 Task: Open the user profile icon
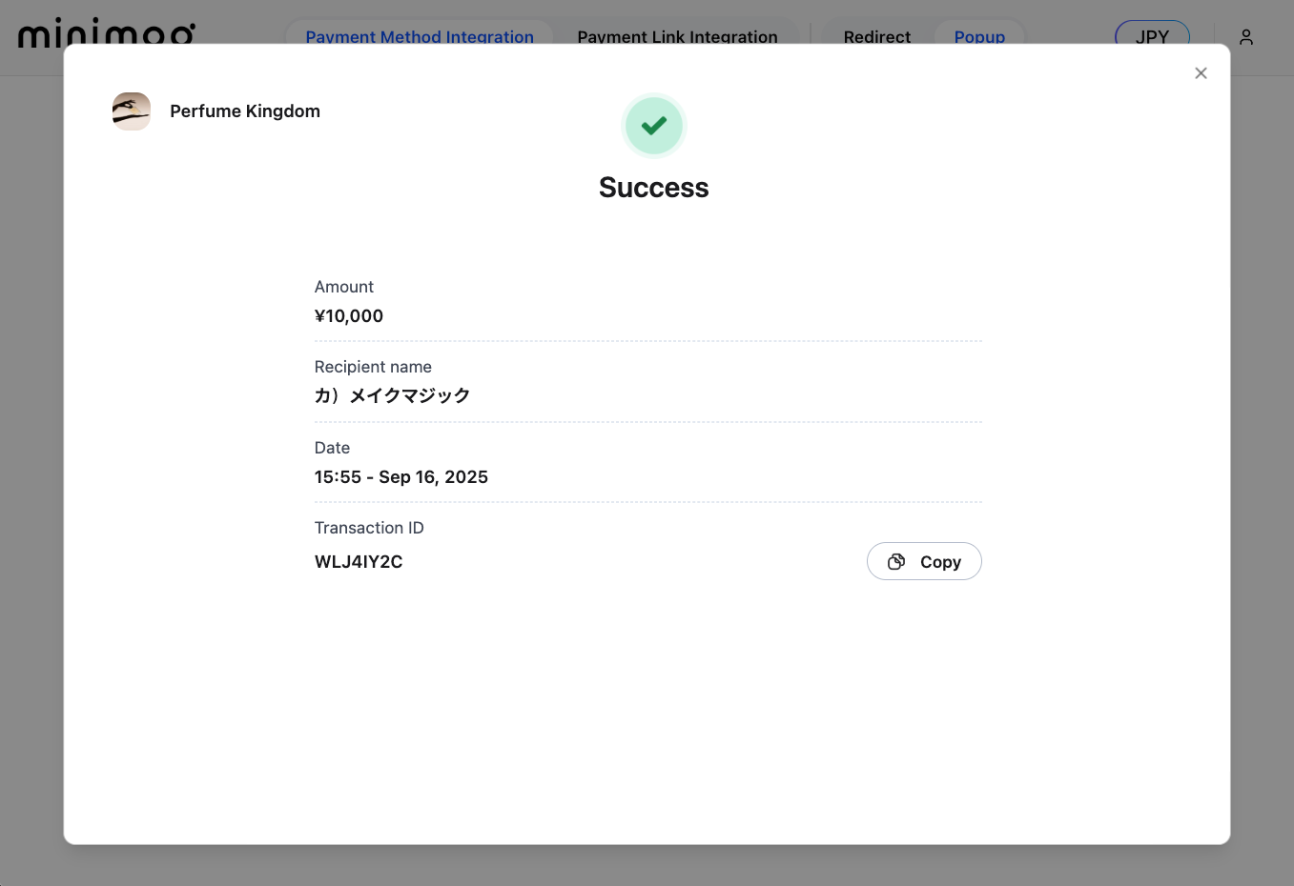click(x=1245, y=37)
